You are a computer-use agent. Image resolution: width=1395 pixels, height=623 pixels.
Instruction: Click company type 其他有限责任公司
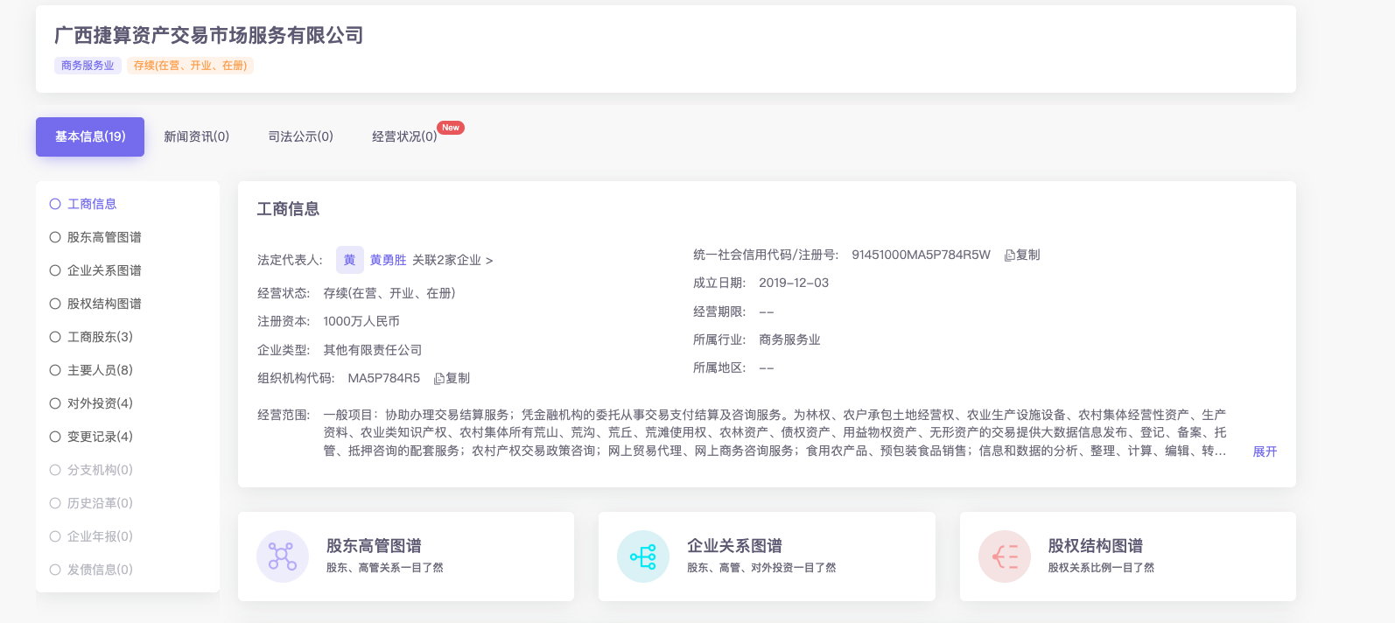coord(373,350)
